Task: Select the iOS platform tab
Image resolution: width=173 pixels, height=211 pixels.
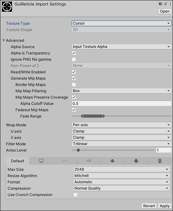Action: (x=89, y=161)
